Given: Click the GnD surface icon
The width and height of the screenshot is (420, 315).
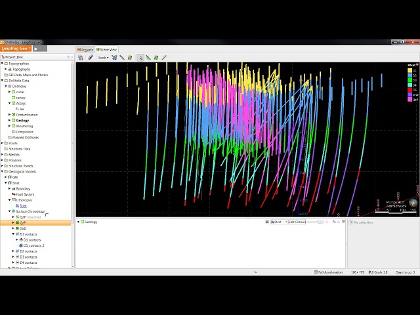Looking at the screenshot, I should pyautogui.click(x=17, y=228).
